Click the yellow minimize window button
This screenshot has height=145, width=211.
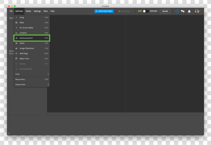click(12, 6)
